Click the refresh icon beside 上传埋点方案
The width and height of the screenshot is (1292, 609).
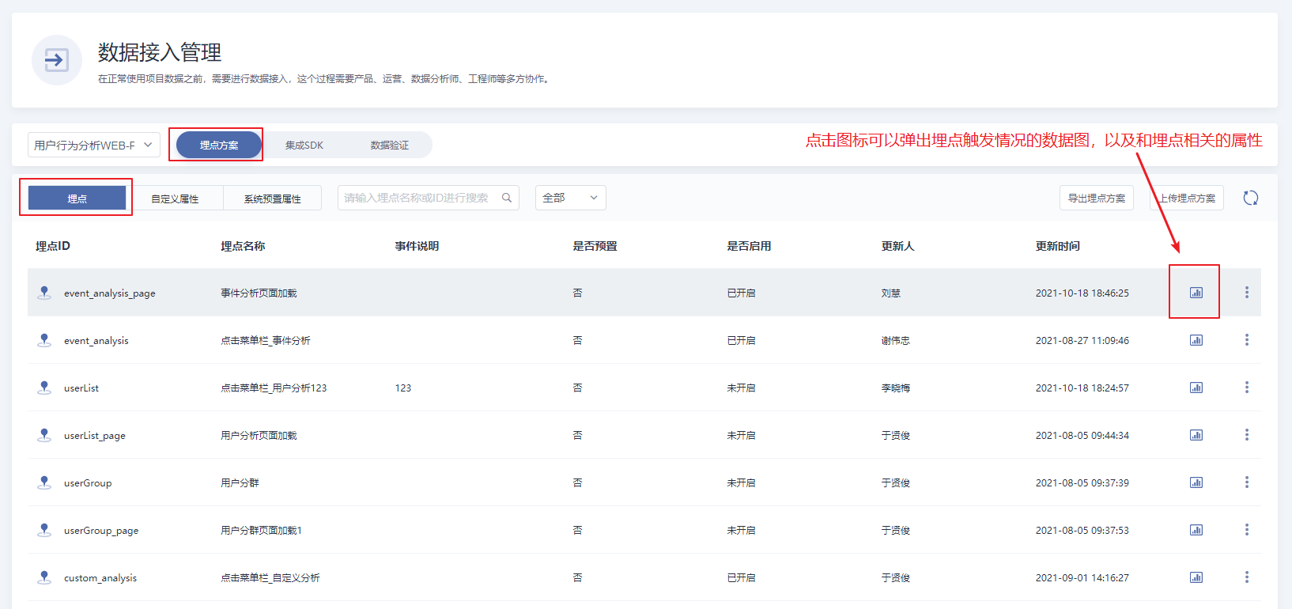[x=1250, y=198]
